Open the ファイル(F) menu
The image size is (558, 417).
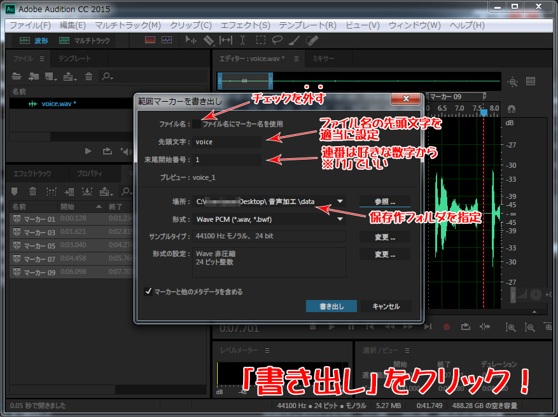pos(31,25)
